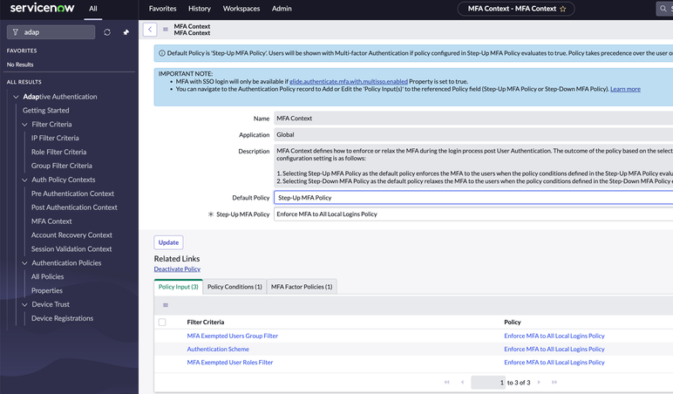
Task: Collapse the Adaptive Authentication module
Action: pyautogui.click(x=16, y=97)
